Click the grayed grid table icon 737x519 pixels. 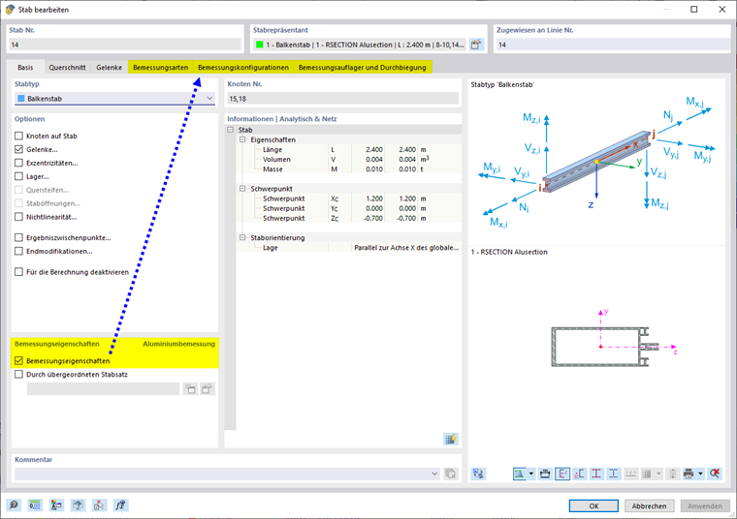(647, 473)
